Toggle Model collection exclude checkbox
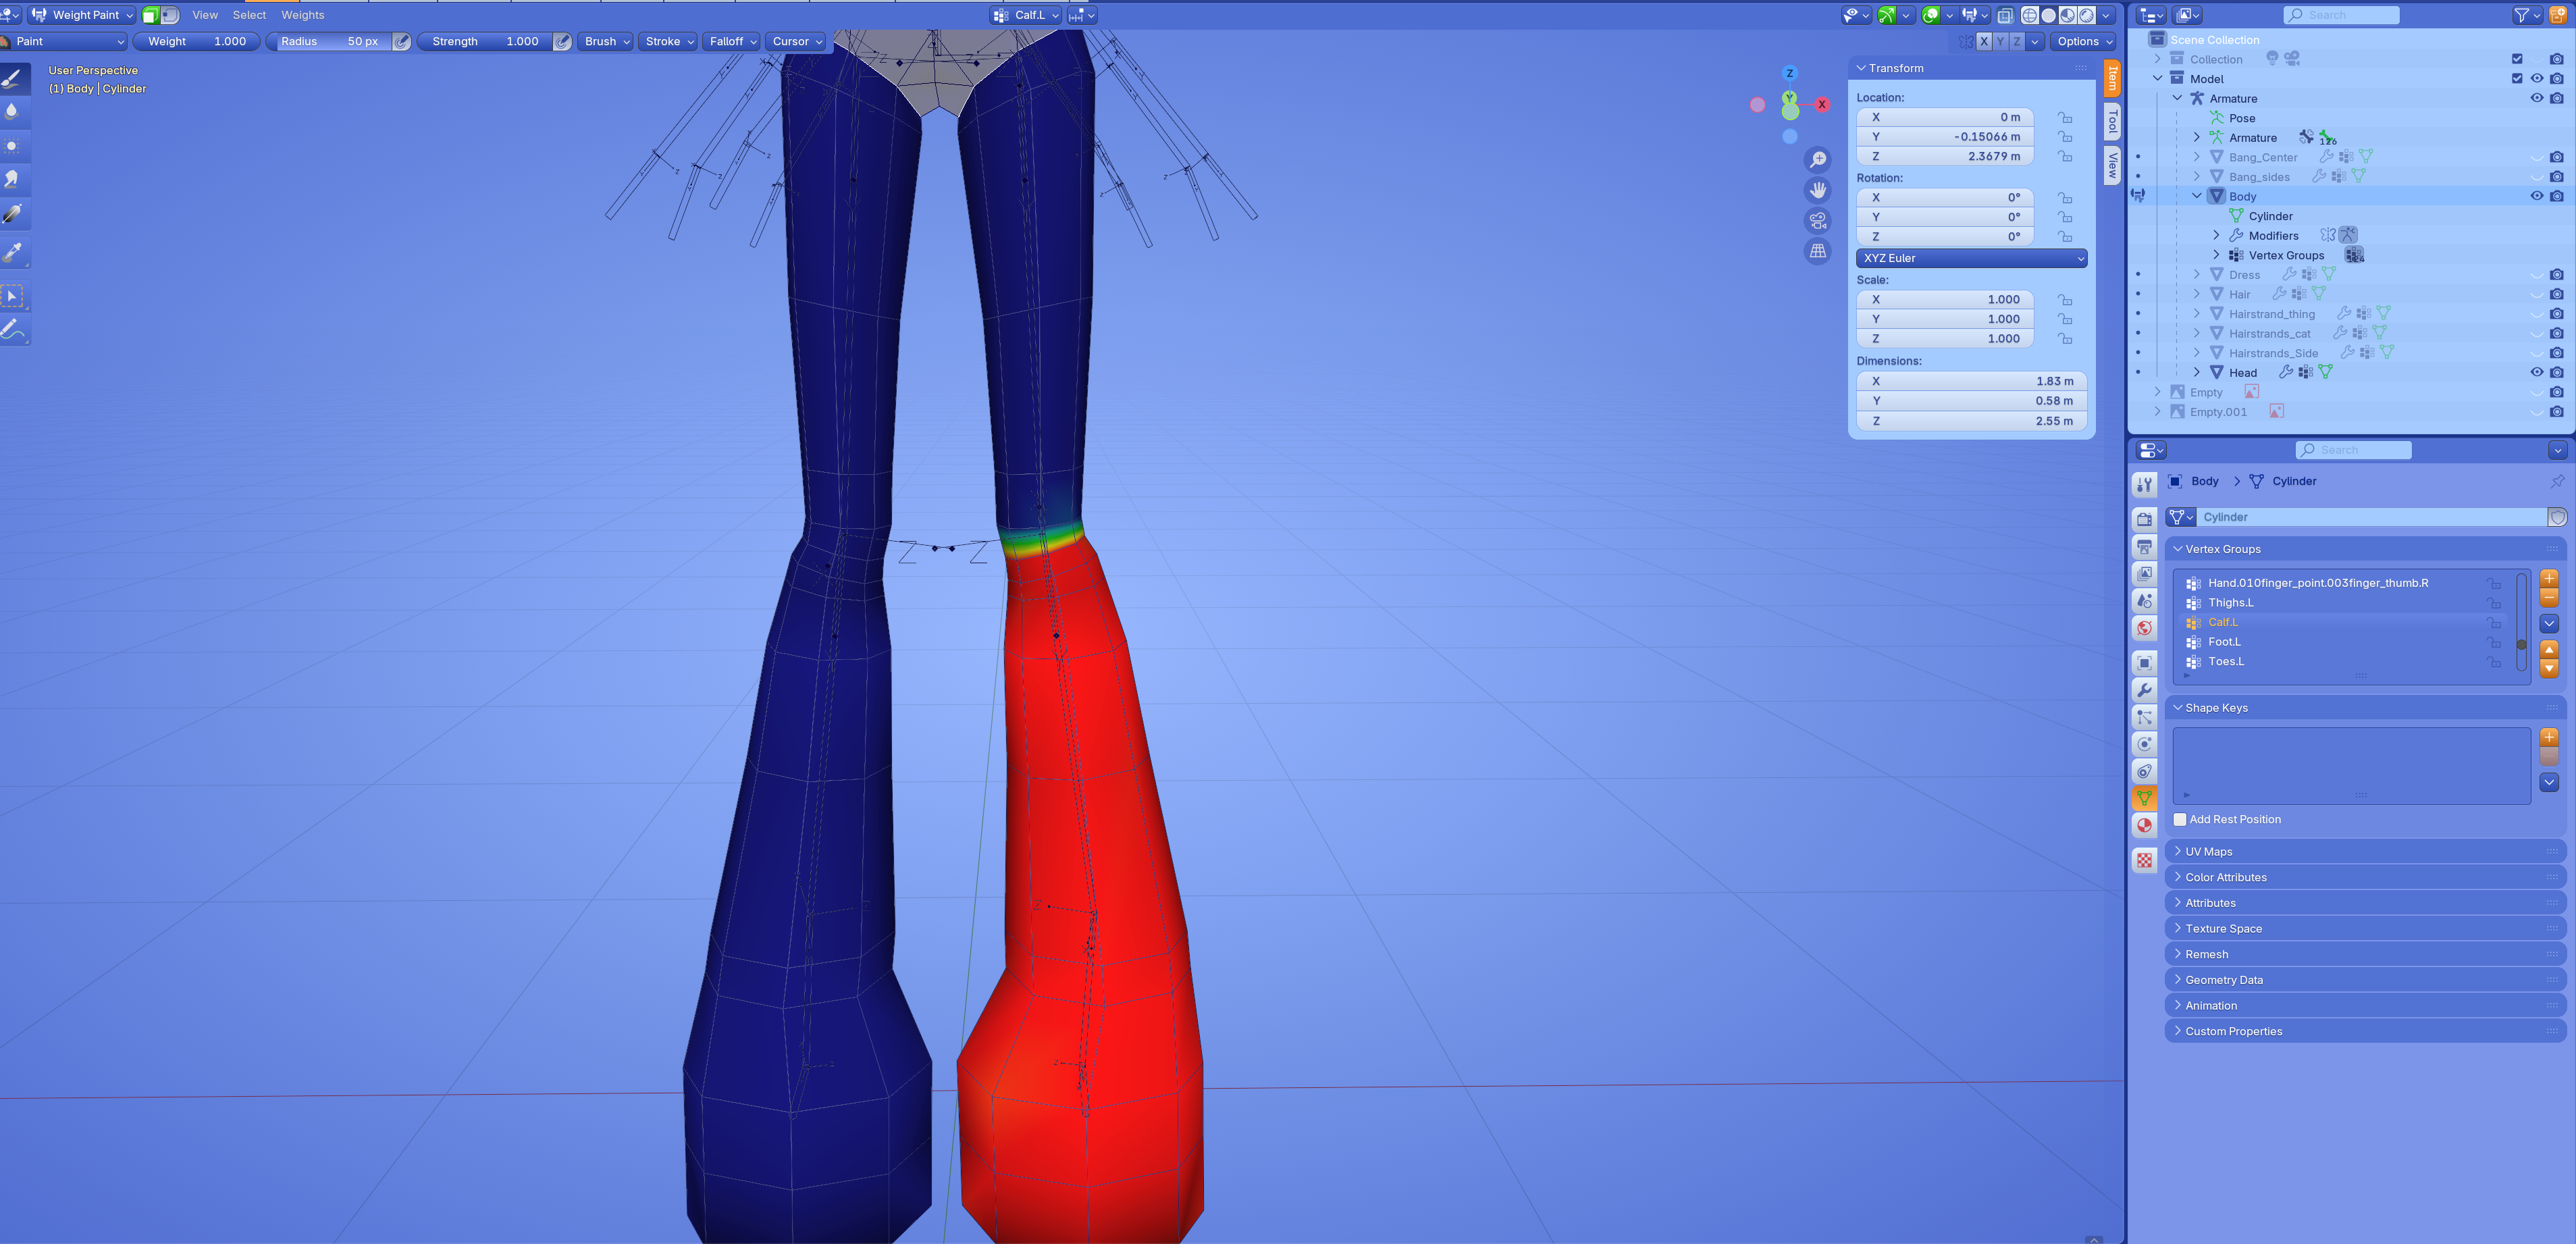Image resolution: width=2576 pixels, height=1244 pixels. [2517, 78]
